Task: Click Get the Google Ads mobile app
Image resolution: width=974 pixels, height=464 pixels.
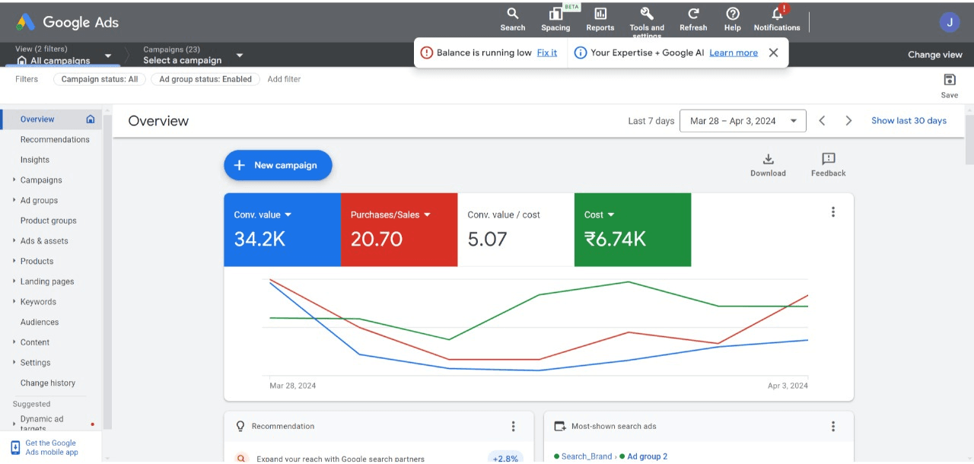Action: click(x=52, y=447)
